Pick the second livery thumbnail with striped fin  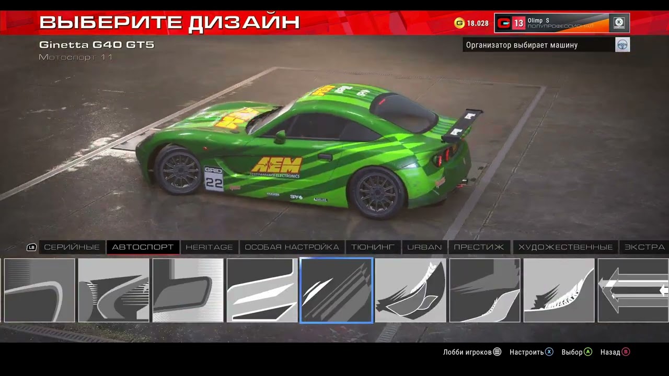(x=113, y=290)
